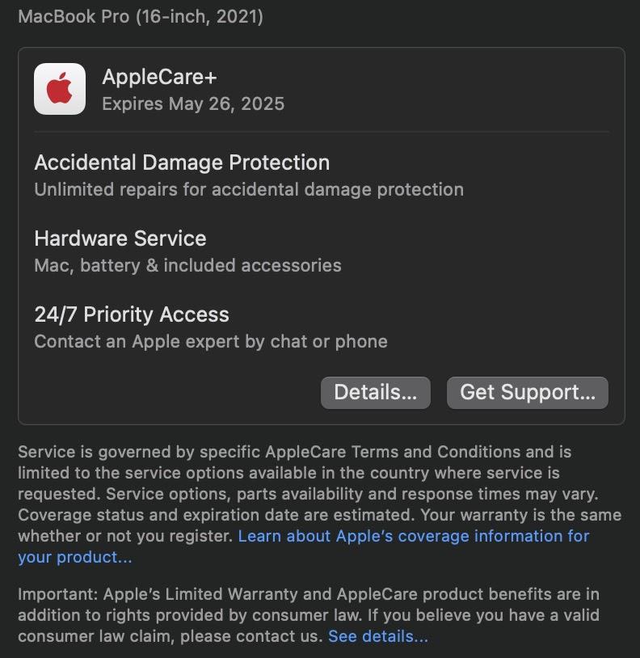Click the Get Support... button
The height and width of the screenshot is (658, 640).
[x=527, y=392]
